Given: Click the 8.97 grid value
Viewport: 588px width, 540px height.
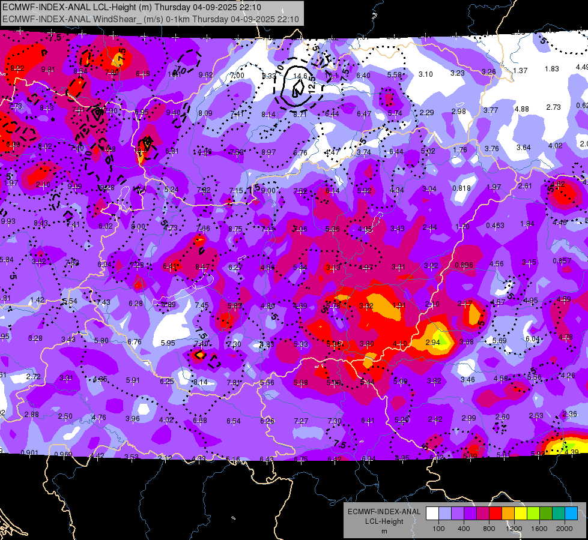Looking at the screenshot, I should (x=268, y=152).
